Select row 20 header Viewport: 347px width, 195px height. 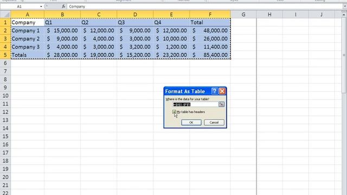(x=5, y=177)
